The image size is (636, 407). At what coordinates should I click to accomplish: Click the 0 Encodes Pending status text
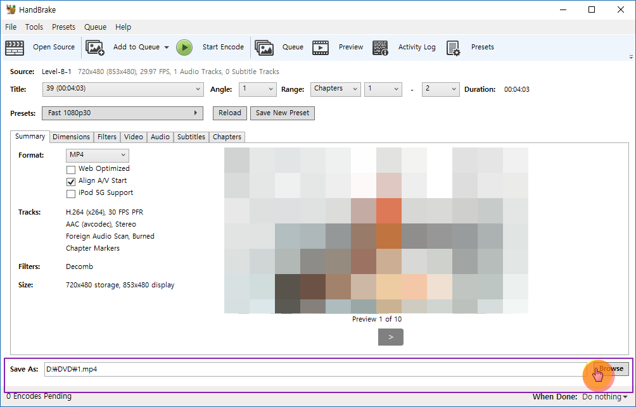(39, 396)
